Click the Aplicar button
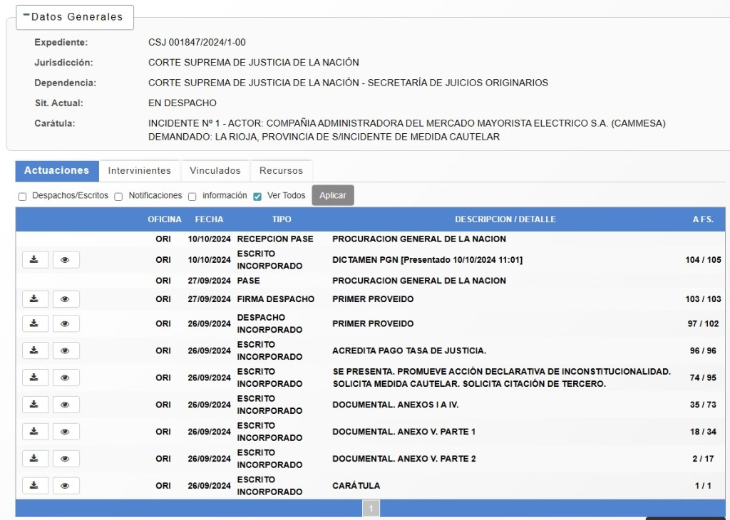 point(333,195)
